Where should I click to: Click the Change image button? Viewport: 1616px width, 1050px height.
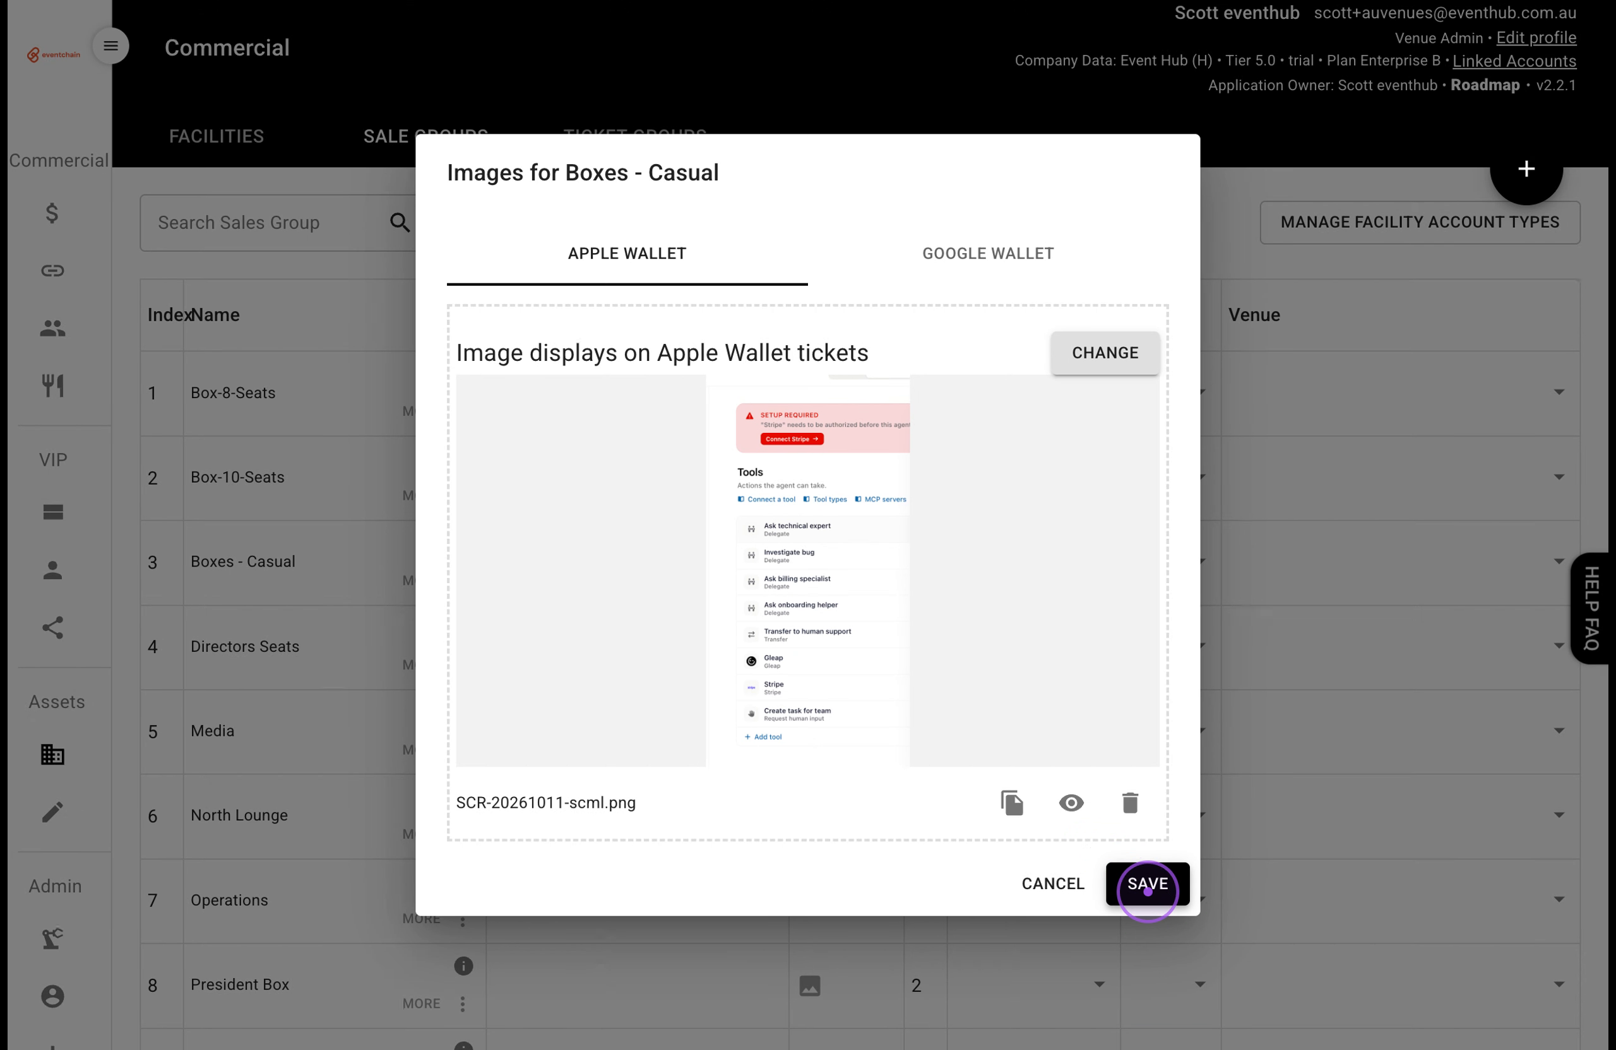click(1105, 353)
